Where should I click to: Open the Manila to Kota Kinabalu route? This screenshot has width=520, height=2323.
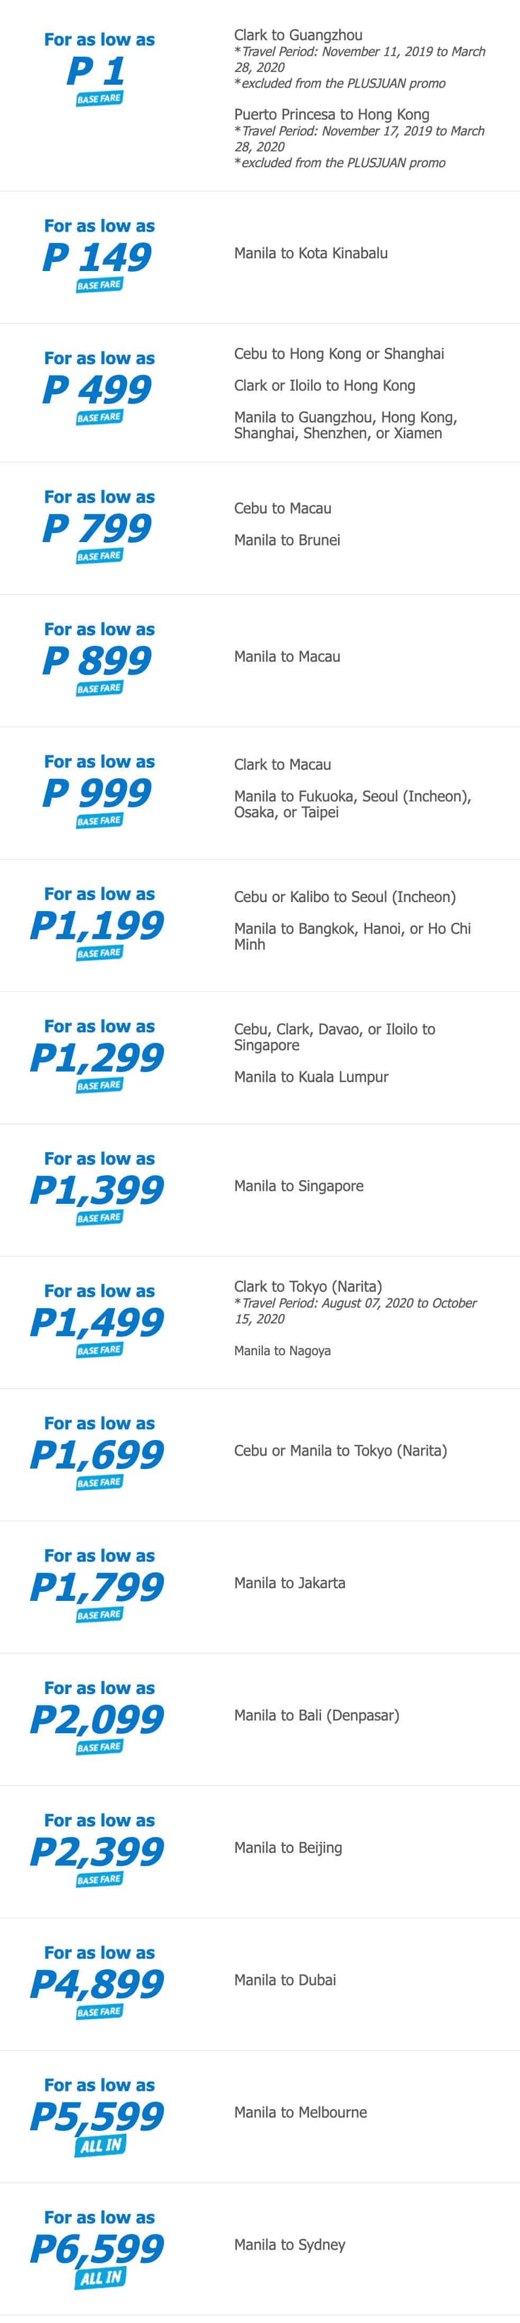click(x=311, y=254)
